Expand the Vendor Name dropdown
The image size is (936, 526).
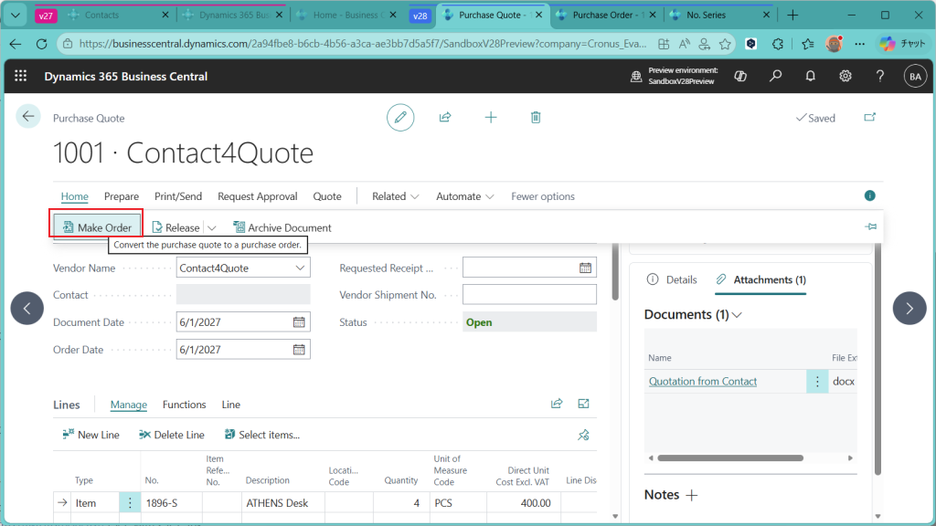(300, 268)
